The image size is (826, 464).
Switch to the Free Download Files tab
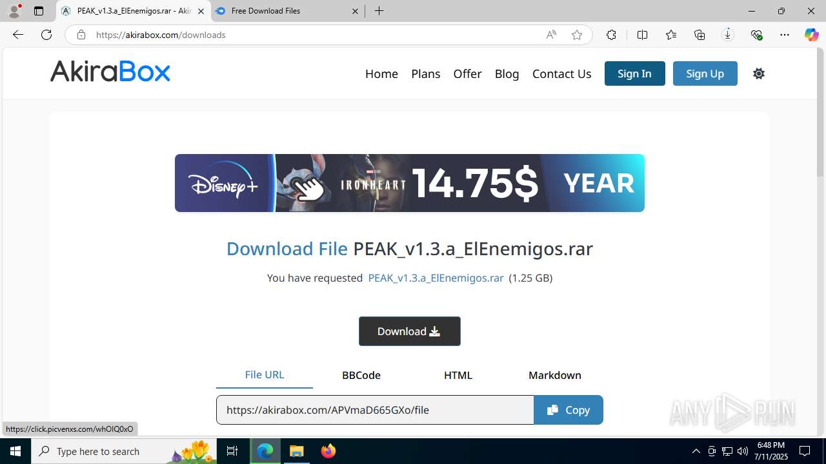(x=288, y=11)
